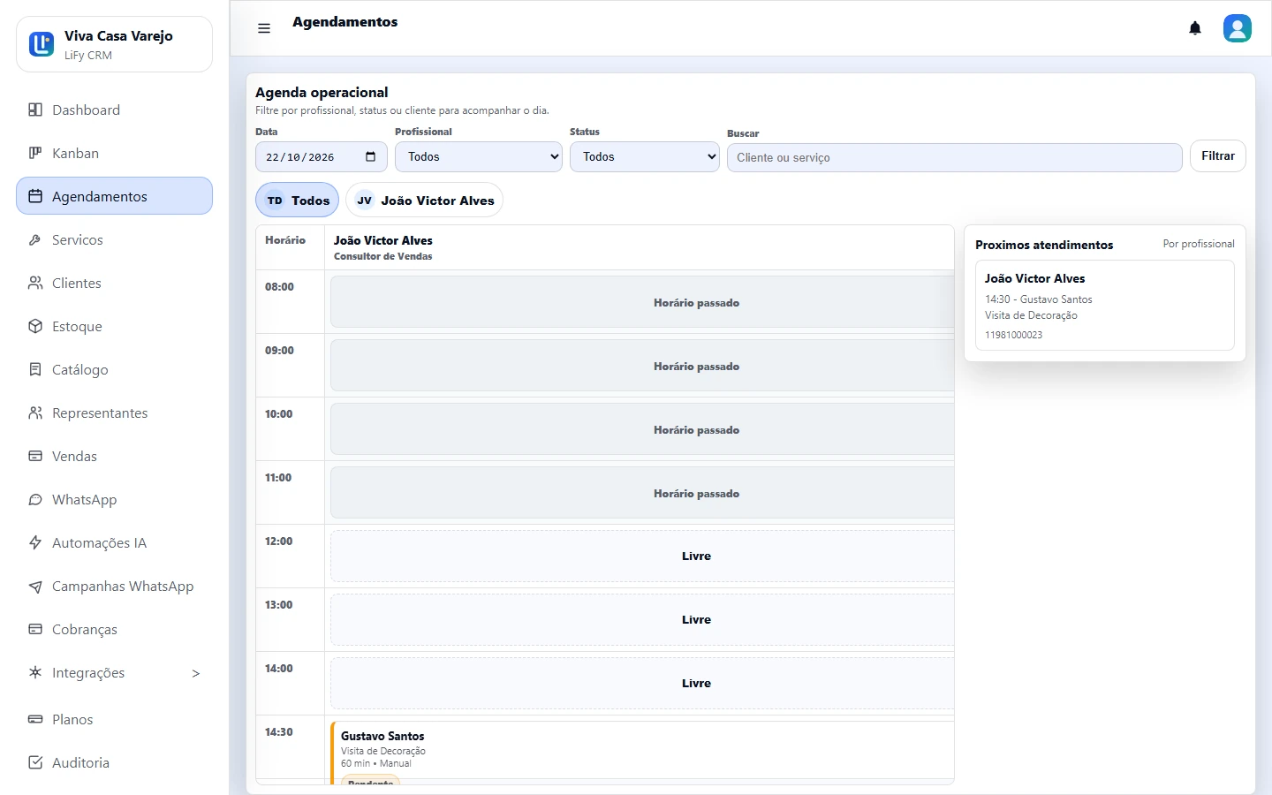Viewport: 1272px width, 795px height.
Task: Click the Dashboard sidebar icon
Action: click(35, 110)
